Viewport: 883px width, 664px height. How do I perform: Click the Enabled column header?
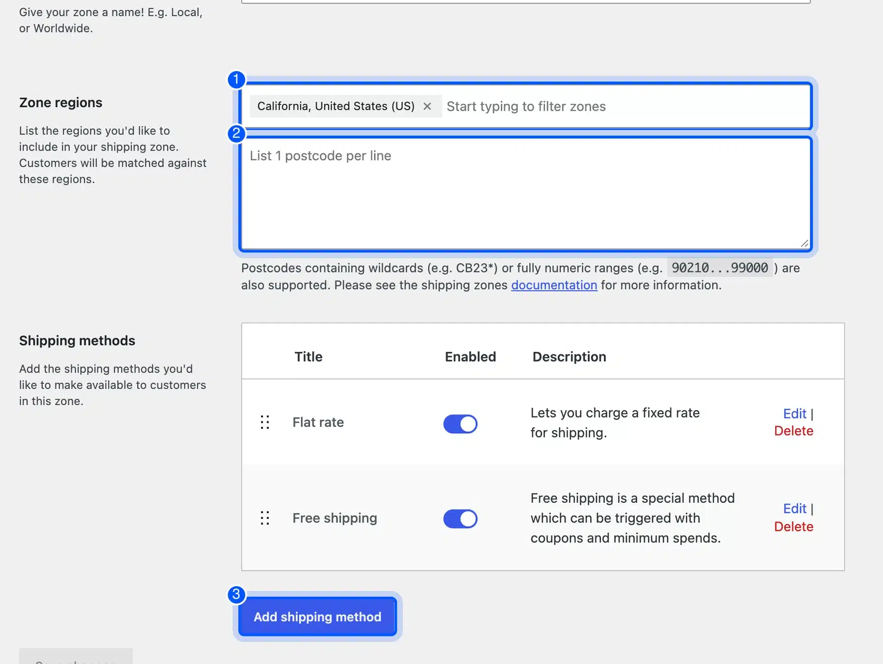[470, 357]
